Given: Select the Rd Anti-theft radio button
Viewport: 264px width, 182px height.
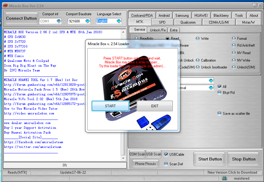Looking at the screenshot, I should tap(234, 45).
